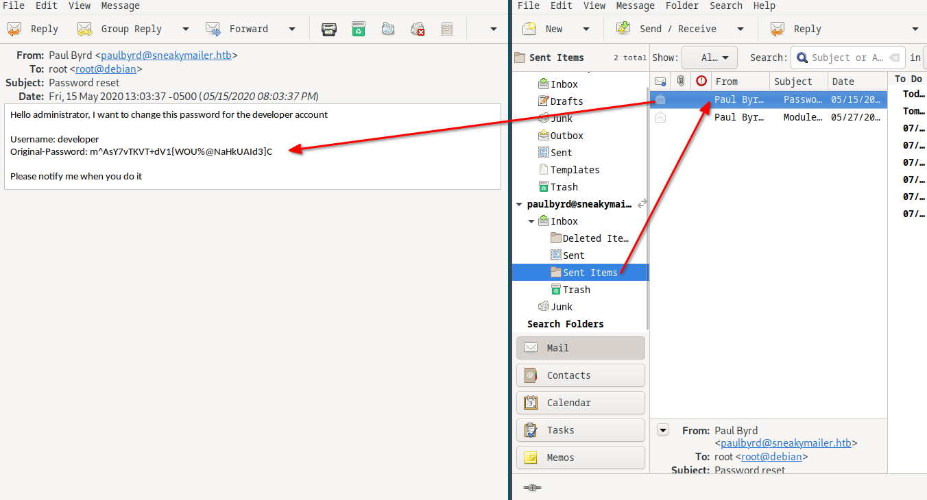Sort by the red important flag column
Viewport: 927px width, 500px height.
(x=701, y=81)
